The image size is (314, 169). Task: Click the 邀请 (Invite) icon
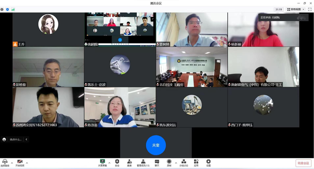click(129, 163)
